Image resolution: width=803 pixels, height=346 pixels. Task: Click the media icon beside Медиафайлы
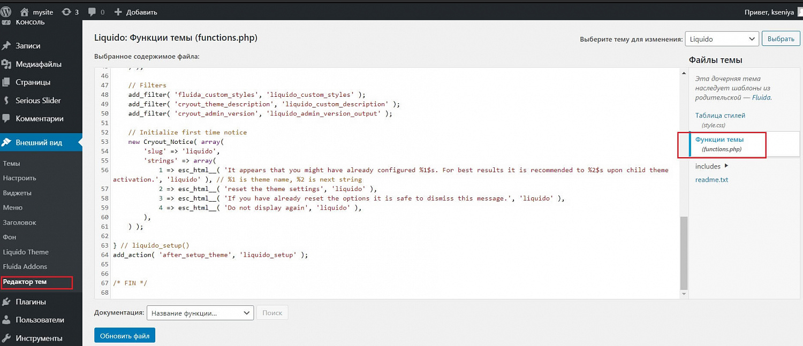point(6,64)
